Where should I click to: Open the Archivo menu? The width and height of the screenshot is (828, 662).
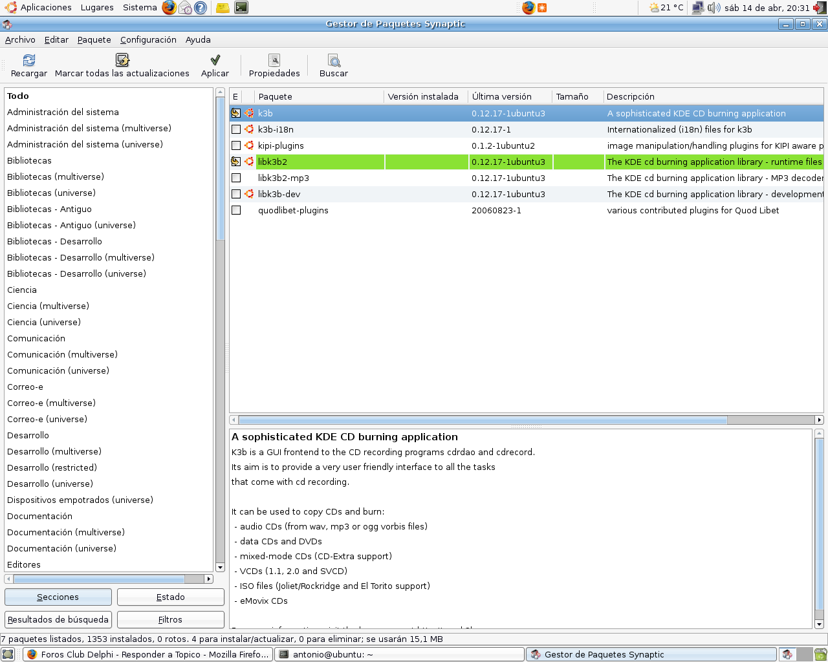20,39
